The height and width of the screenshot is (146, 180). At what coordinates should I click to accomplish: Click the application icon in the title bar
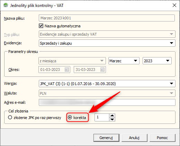coord(6,5)
